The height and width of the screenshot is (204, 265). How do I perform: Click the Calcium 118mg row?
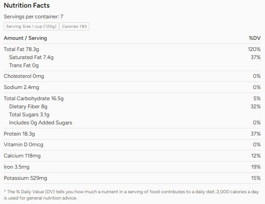coord(132,156)
